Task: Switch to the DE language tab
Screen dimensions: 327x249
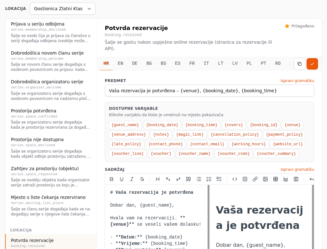Action: tap(135, 64)
